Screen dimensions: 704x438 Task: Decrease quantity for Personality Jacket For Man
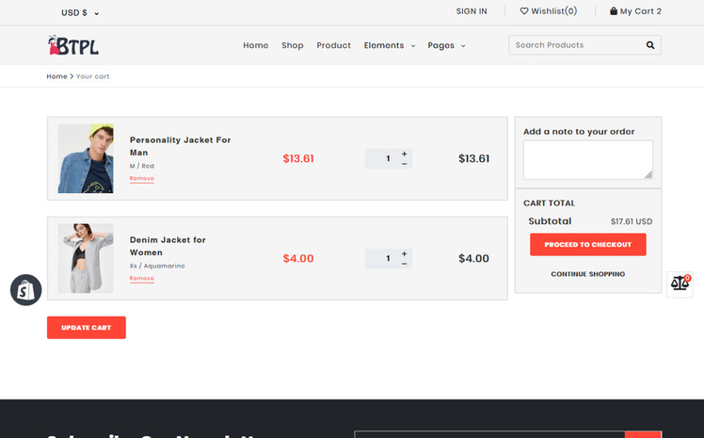[x=404, y=164]
